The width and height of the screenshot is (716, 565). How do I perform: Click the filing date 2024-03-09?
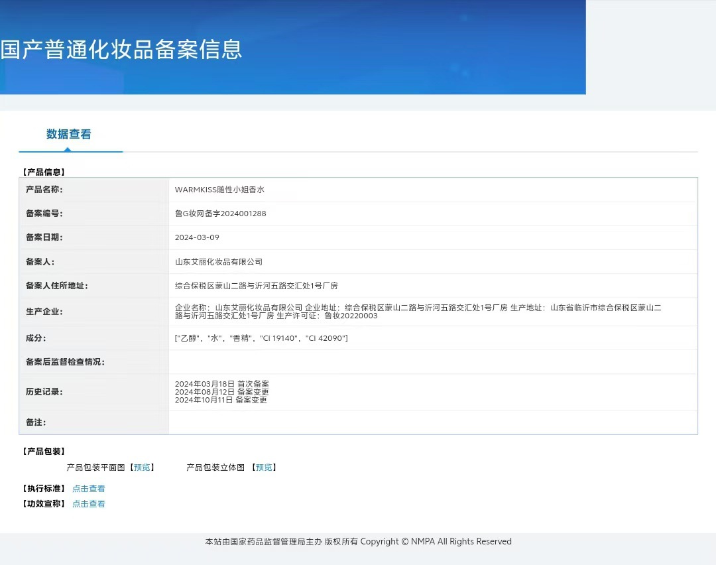197,237
